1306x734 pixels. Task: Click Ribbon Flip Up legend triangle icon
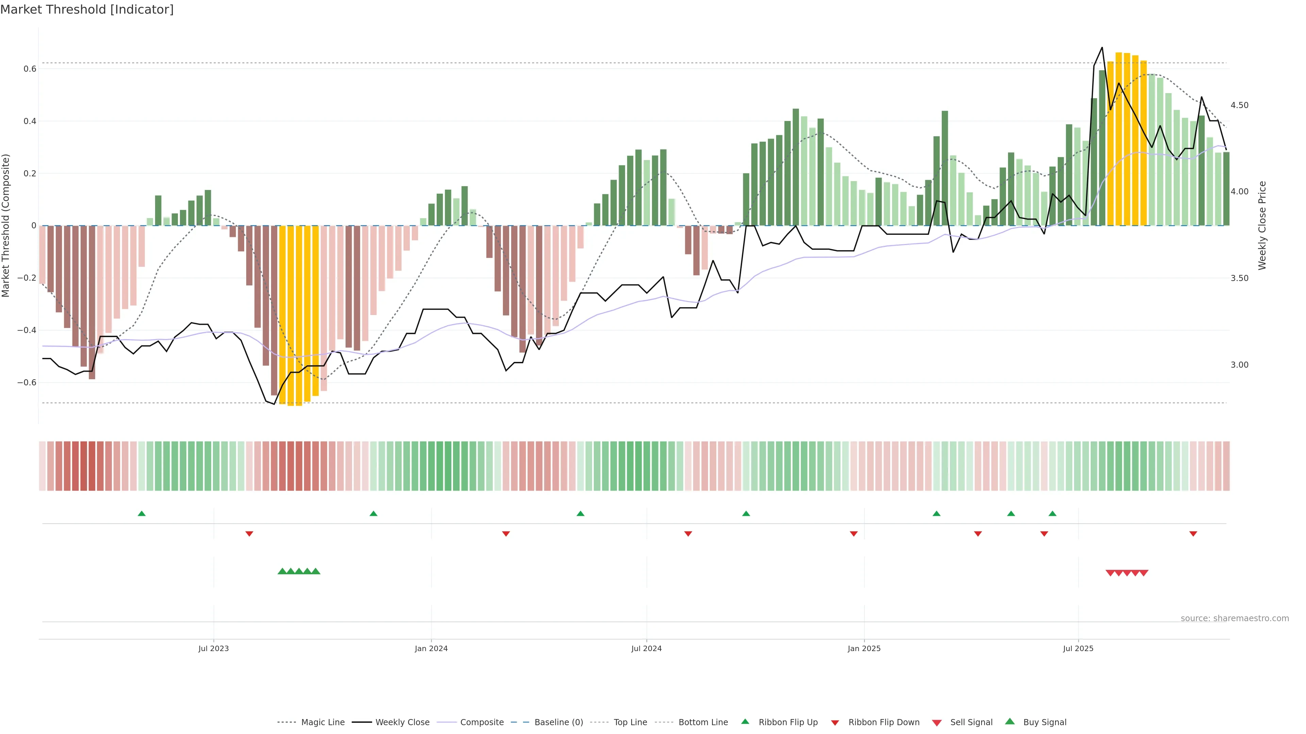coord(745,721)
